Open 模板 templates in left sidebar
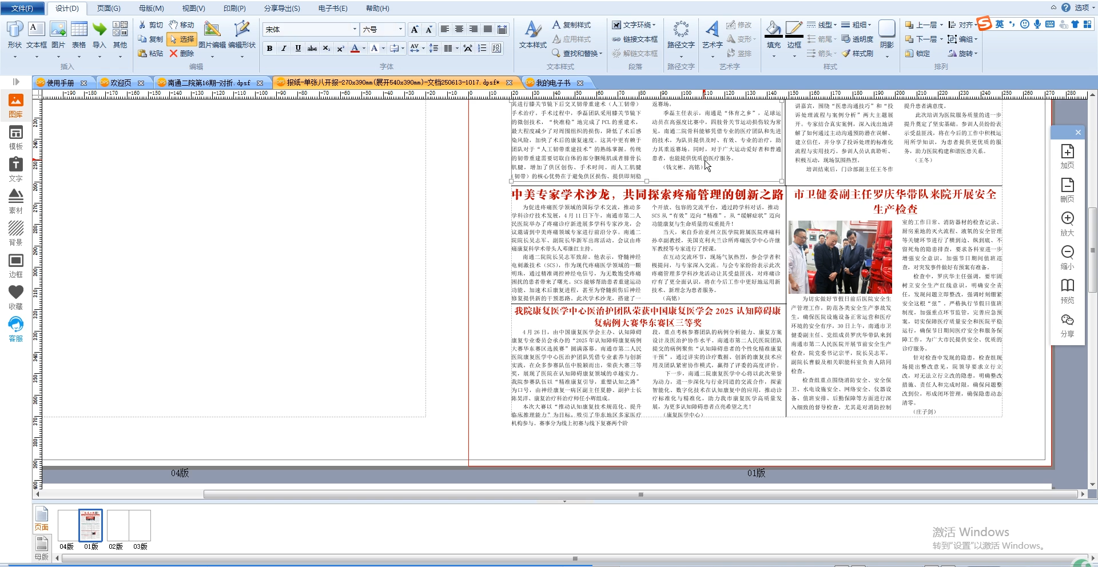This screenshot has height=567, width=1098. tap(16, 138)
